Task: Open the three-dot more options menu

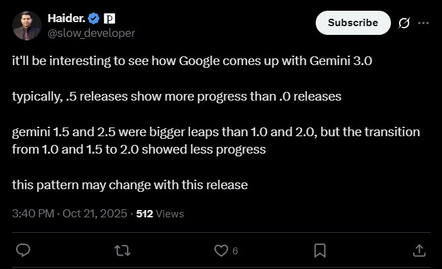Action: point(423,23)
